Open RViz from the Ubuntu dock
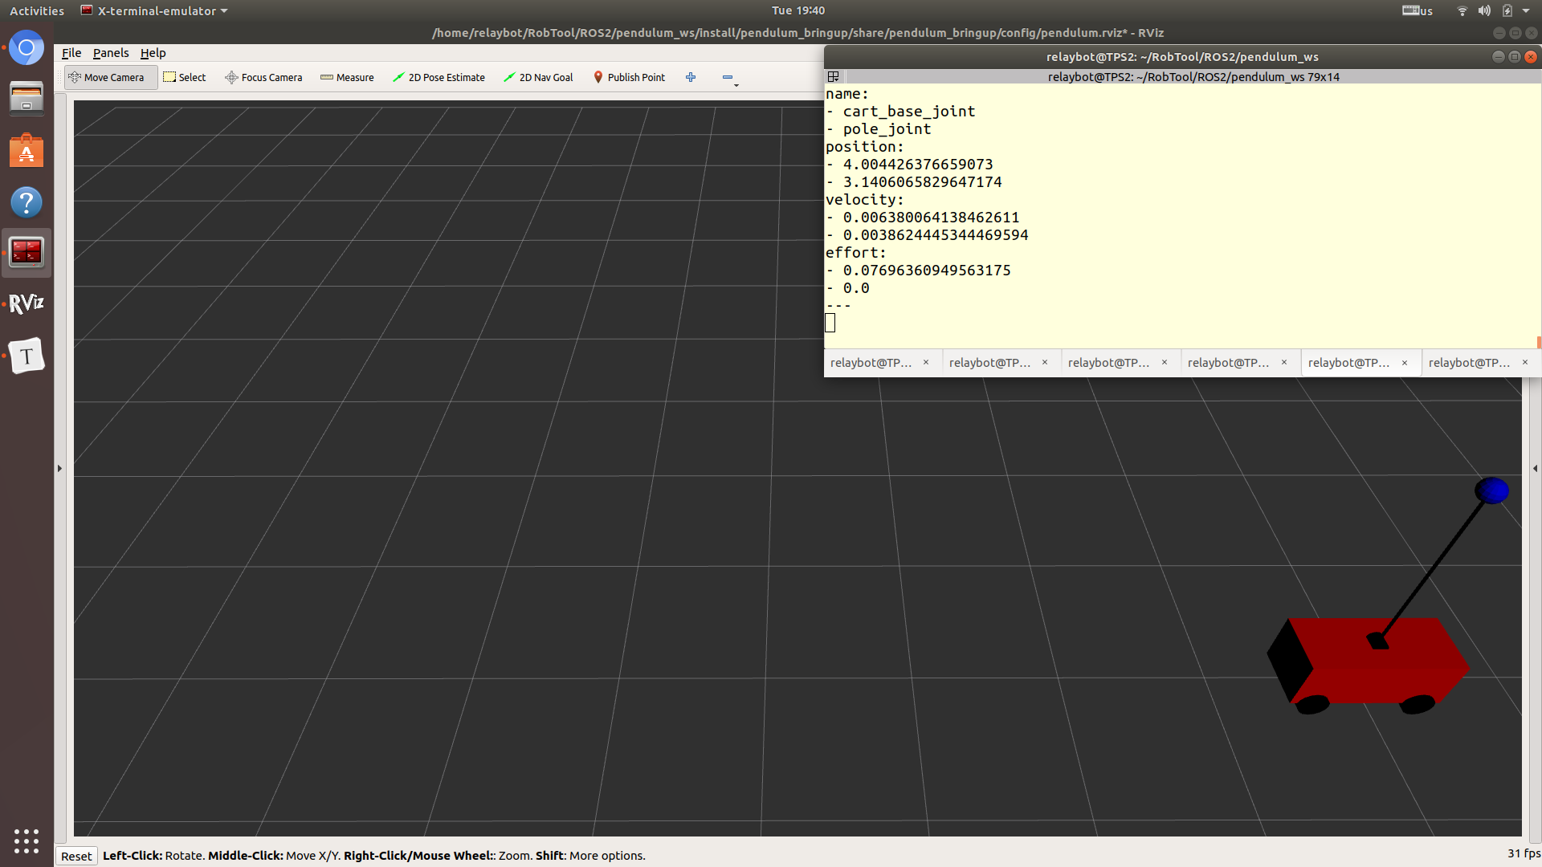Viewport: 1542px width, 867px height. click(x=27, y=303)
